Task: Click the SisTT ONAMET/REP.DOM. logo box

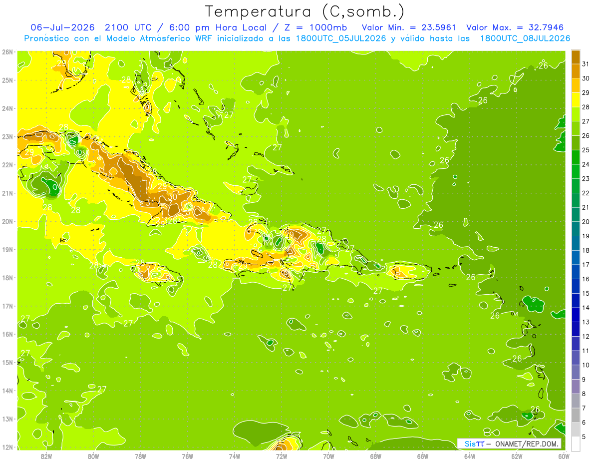Action: (x=509, y=444)
